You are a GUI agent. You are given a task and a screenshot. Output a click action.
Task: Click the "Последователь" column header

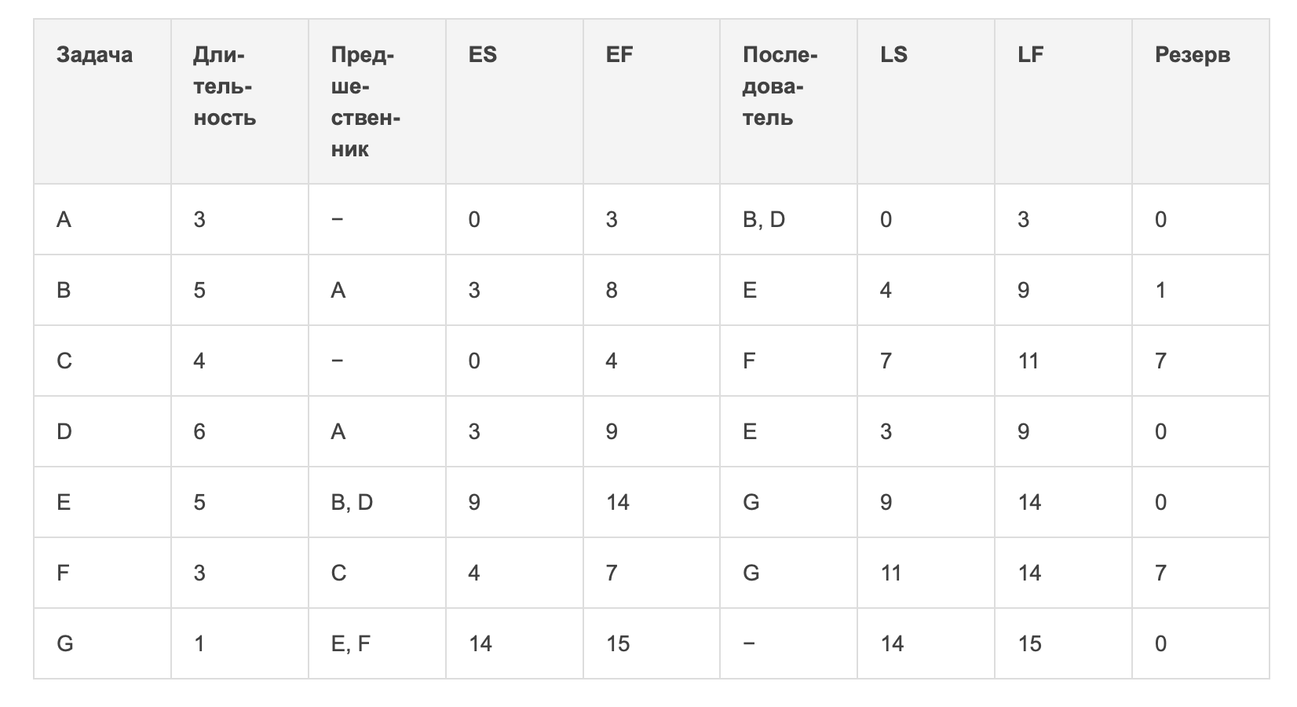pos(780,86)
